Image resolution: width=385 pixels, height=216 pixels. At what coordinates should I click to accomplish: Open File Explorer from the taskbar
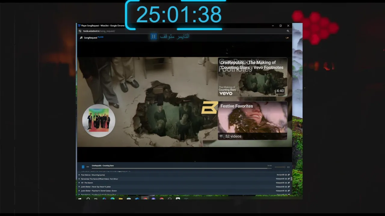point(121,199)
